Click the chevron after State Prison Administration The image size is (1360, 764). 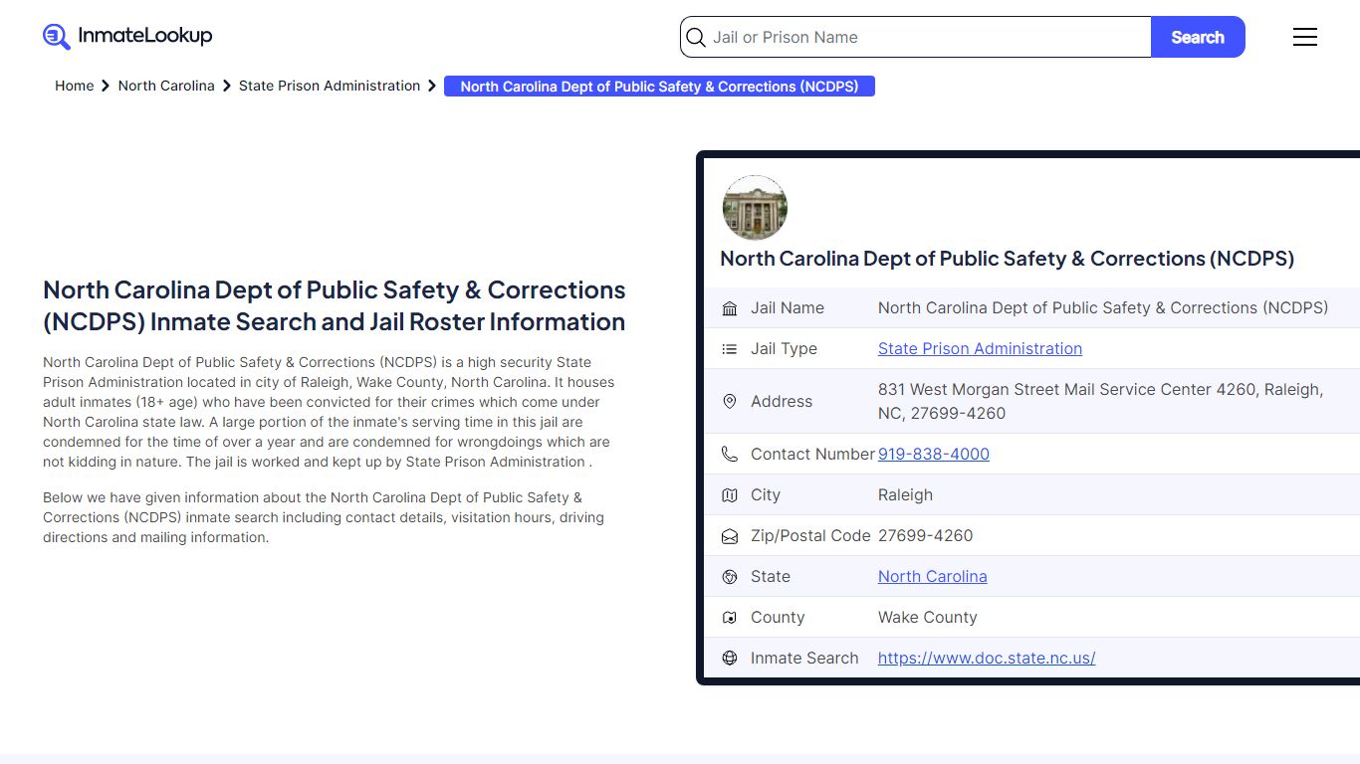(x=432, y=87)
